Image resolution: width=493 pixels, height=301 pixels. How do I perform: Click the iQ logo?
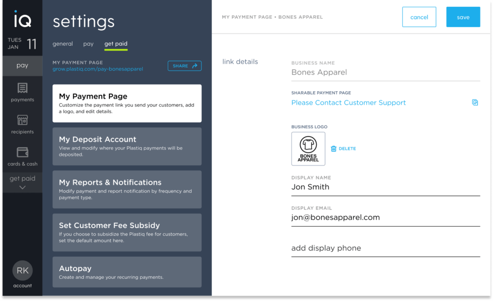22,20
